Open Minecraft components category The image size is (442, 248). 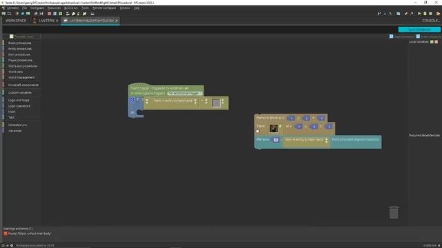pyautogui.click(x=23, y=85)
